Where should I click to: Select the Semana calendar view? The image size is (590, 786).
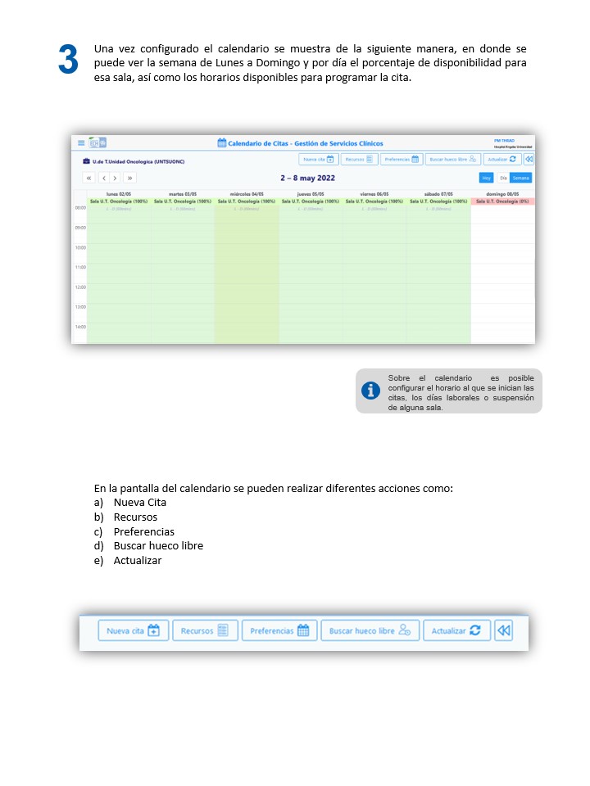[521, 178]
